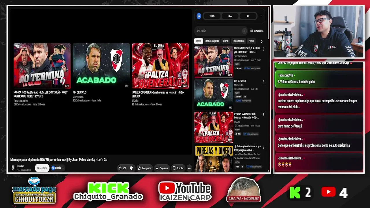Image resolution: width=370 pixels, height=208 pixels.
Task: Show more filter chips with right arrow
Action: pos(262,41)
